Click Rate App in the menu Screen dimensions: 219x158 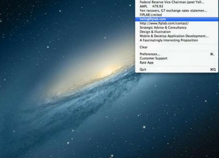[x=147, y=63]
